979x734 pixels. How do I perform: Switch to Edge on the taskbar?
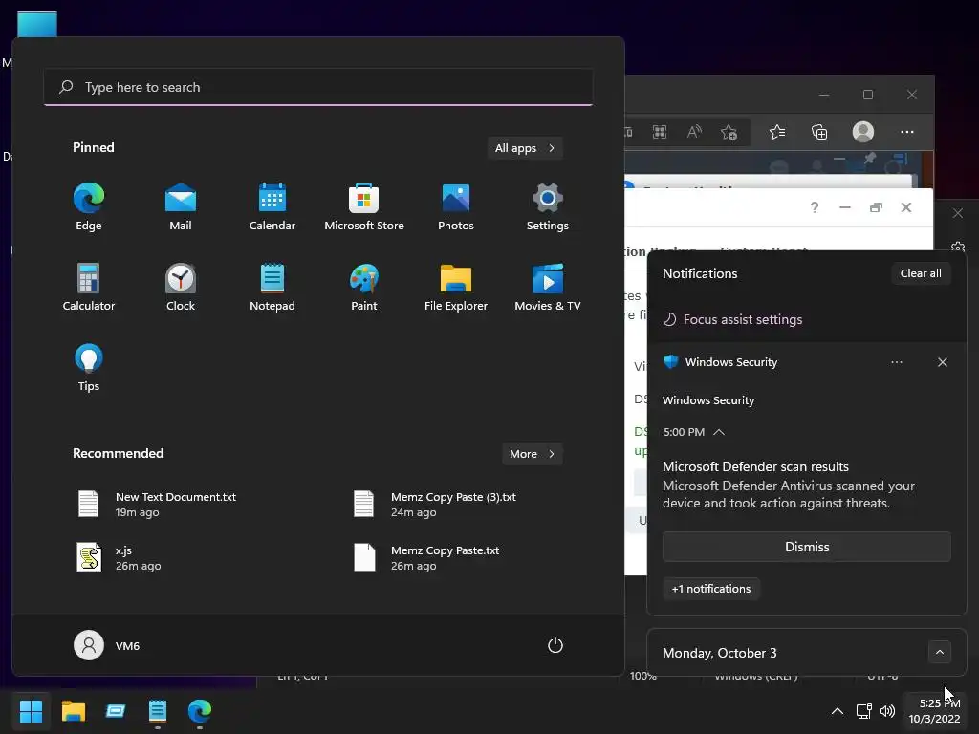[200, 711]
